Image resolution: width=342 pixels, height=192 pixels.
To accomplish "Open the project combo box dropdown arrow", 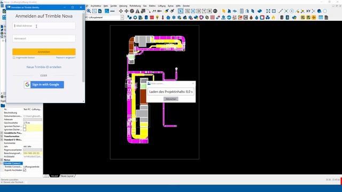I will pyautogui.click(x=122, y=18).
